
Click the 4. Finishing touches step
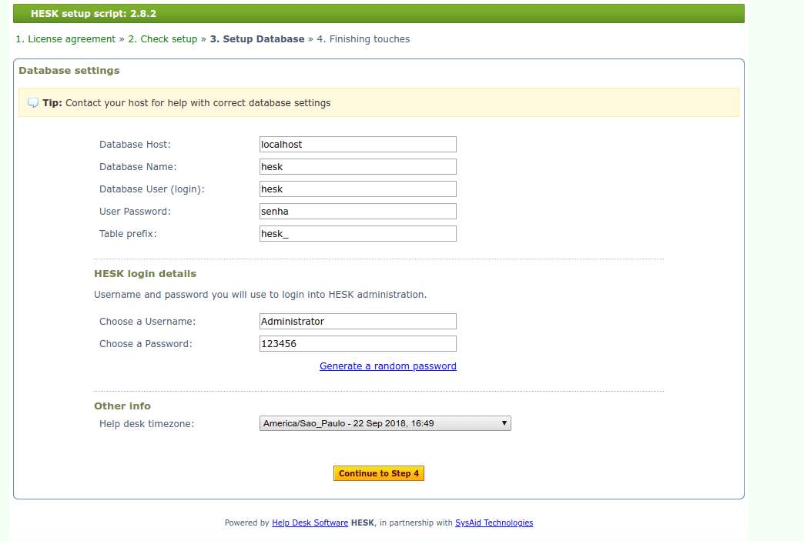coord(363,39)
